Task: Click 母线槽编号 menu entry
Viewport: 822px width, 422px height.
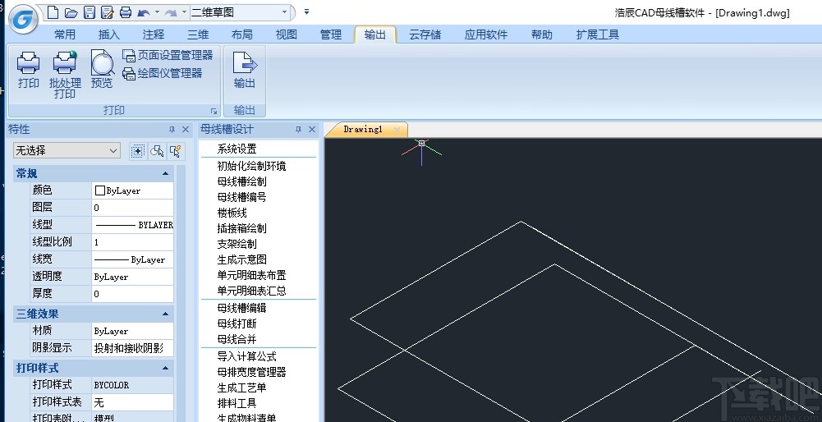Action: click(x=241, y=198)
